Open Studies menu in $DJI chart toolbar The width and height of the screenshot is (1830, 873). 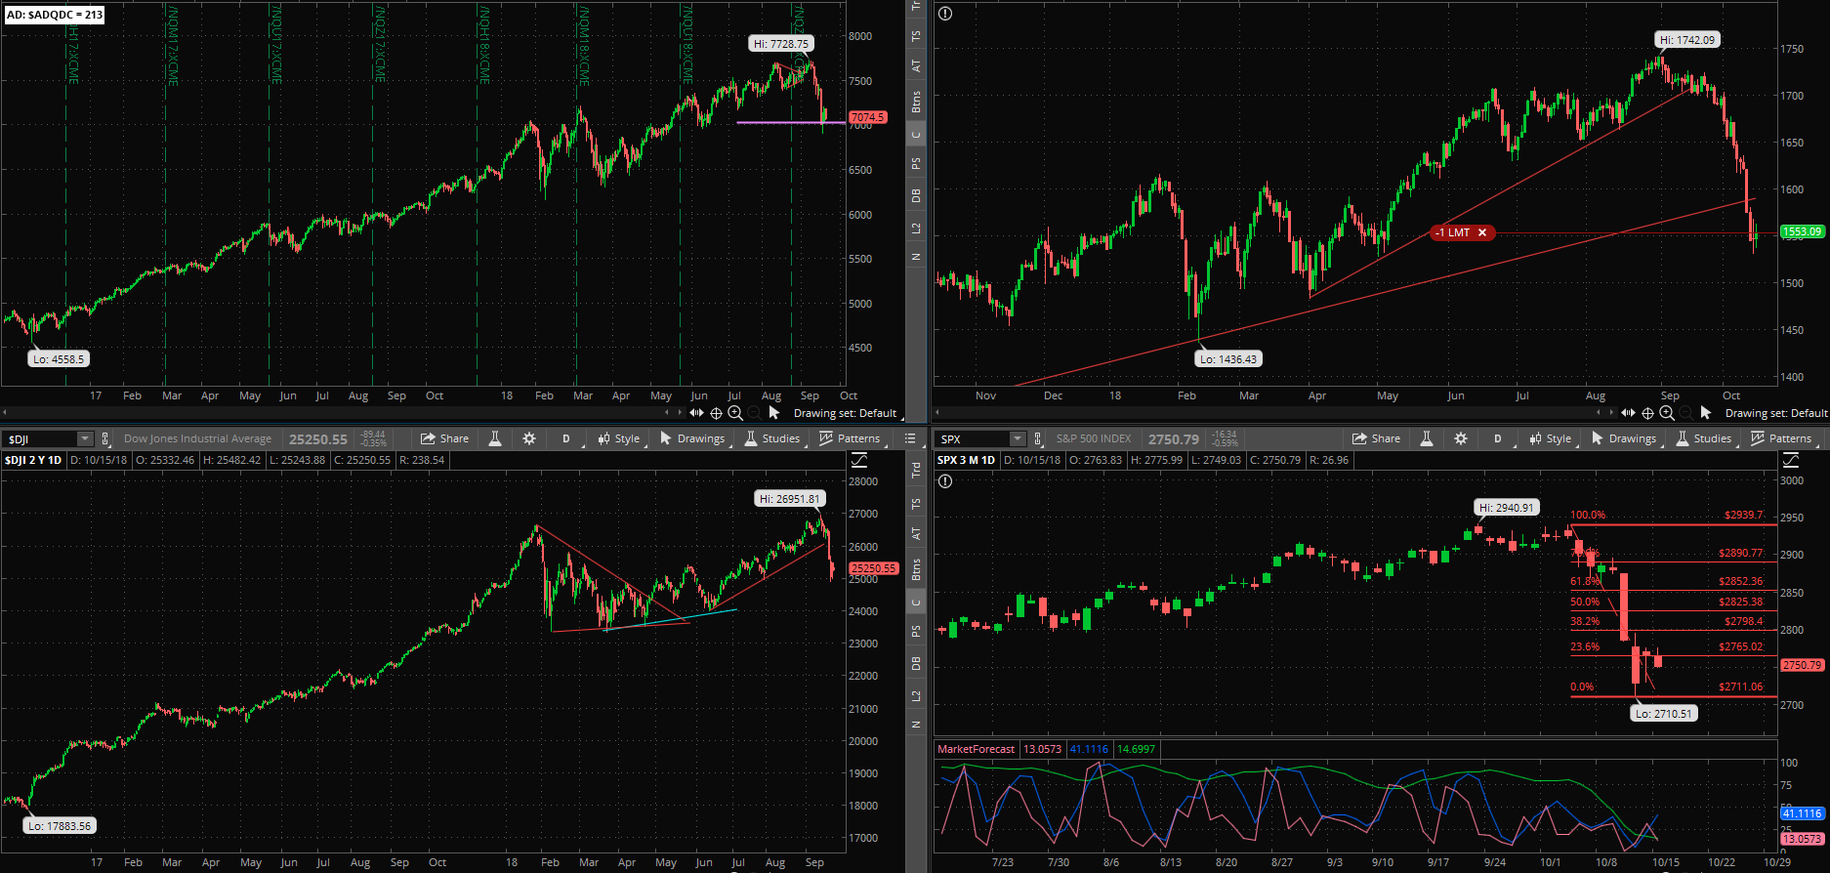pyautogui.click(x=772, y=438)
